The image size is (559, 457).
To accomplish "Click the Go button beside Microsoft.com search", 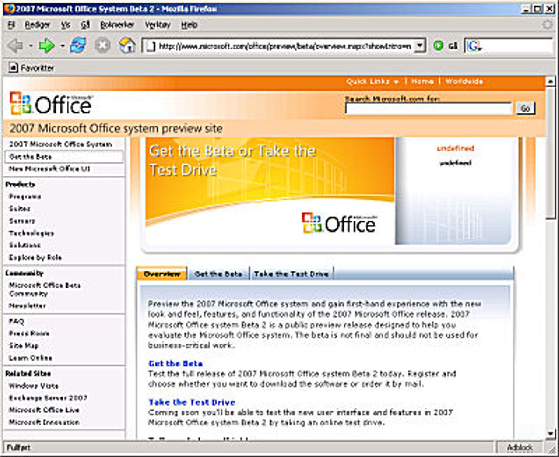I will coord(525,108).
